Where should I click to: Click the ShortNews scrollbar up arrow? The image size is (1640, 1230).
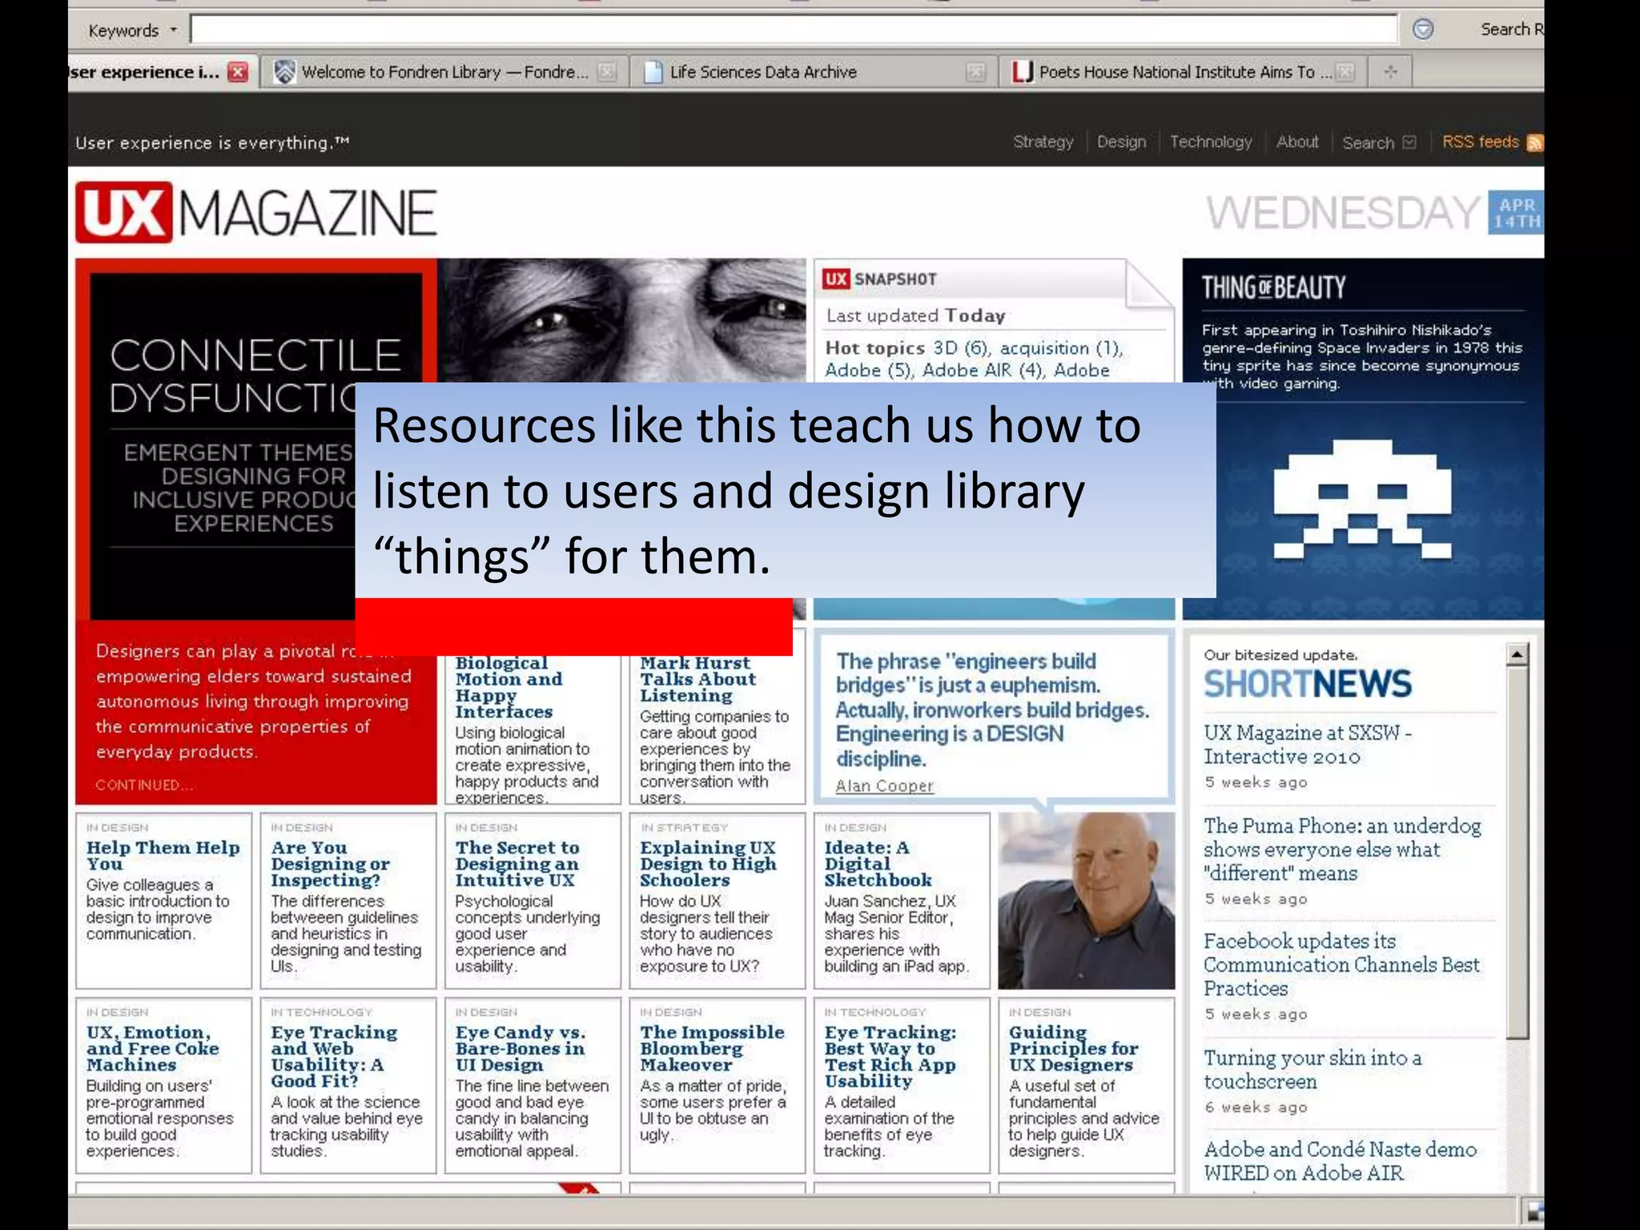point(1517,654)
